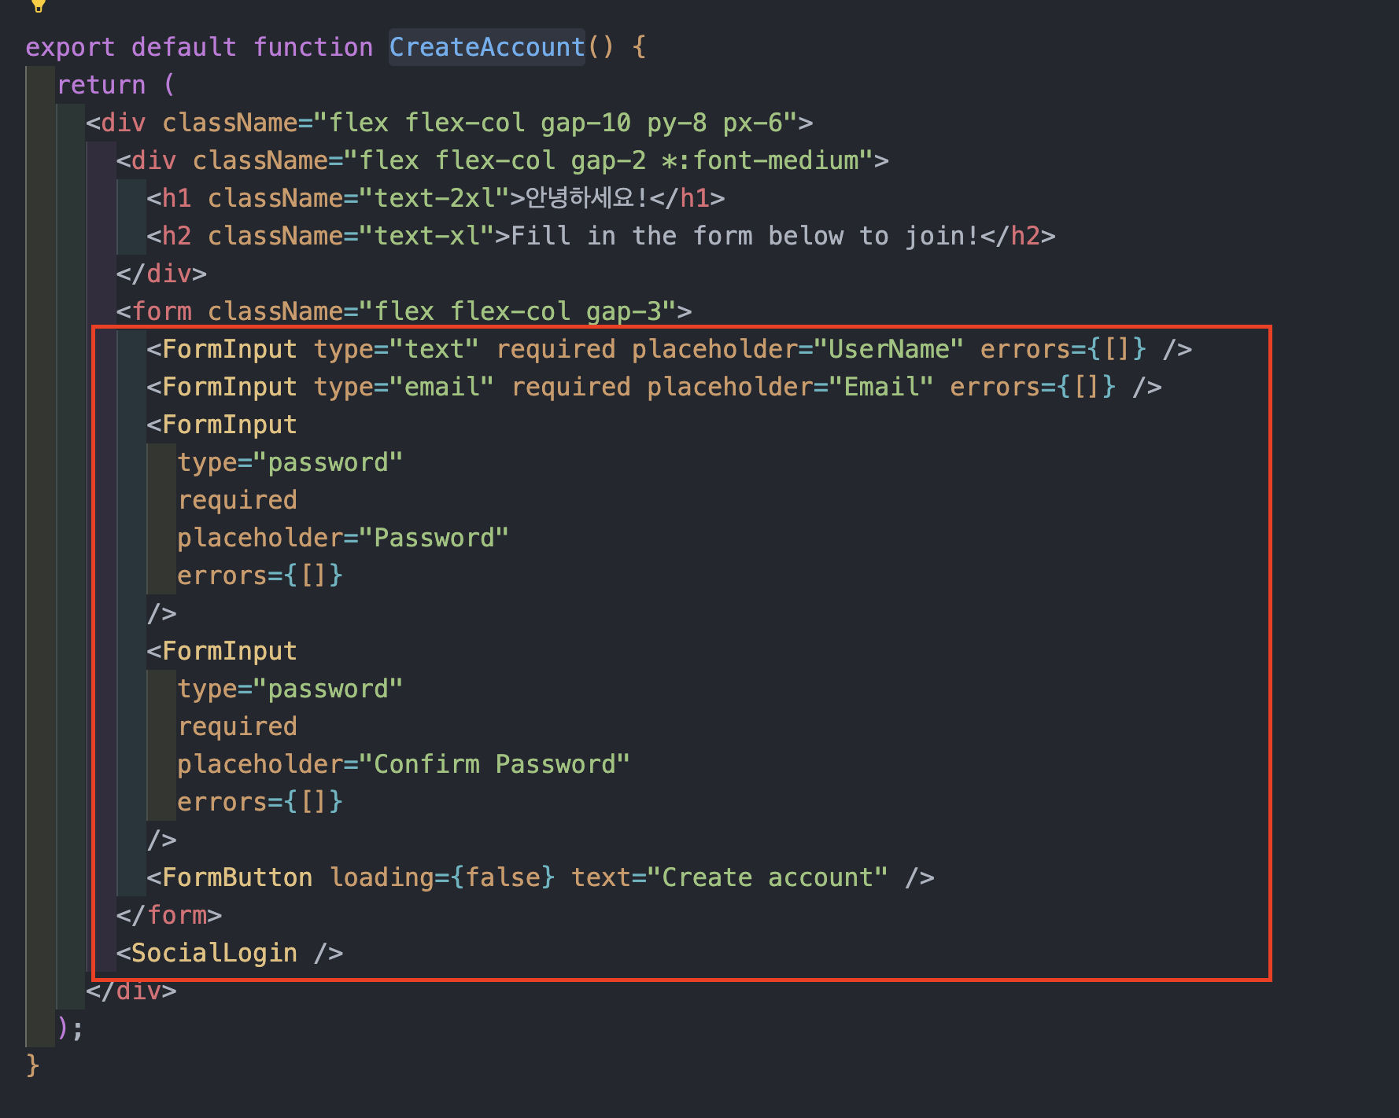Click the placeholder="UserName" attribute
The height and width of the screenshot is (1118, 1399).
[x=798, y=349]
